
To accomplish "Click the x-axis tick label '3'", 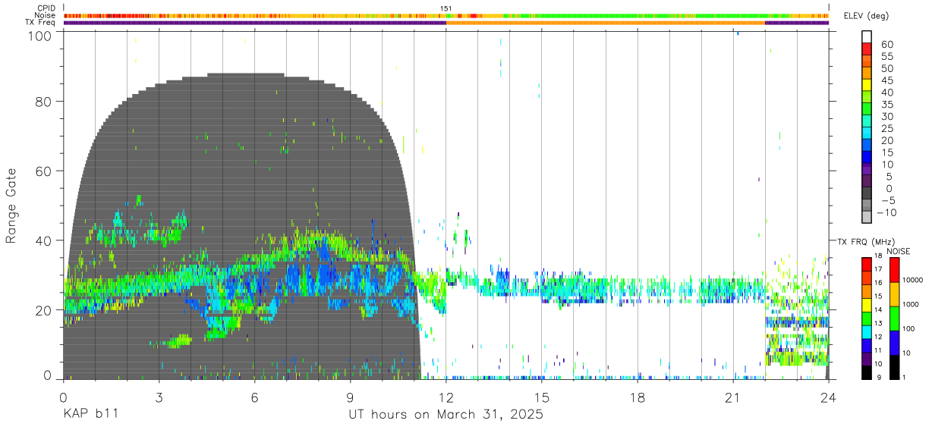I will click(x=159, y=397).
